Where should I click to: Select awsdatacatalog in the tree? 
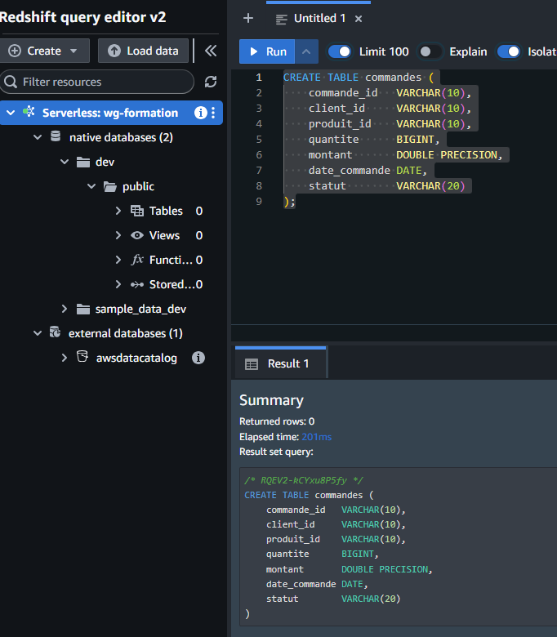click(x=136, y=358)
